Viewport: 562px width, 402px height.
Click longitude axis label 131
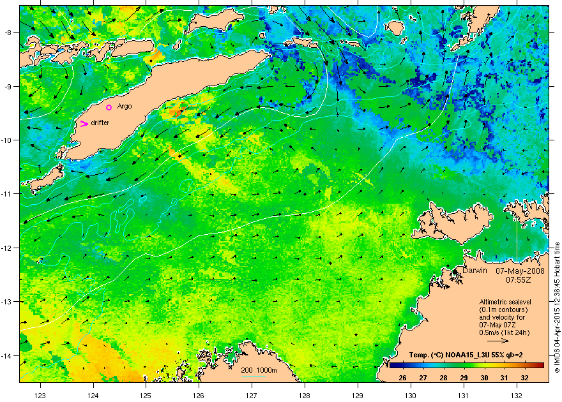coord(464,395)
